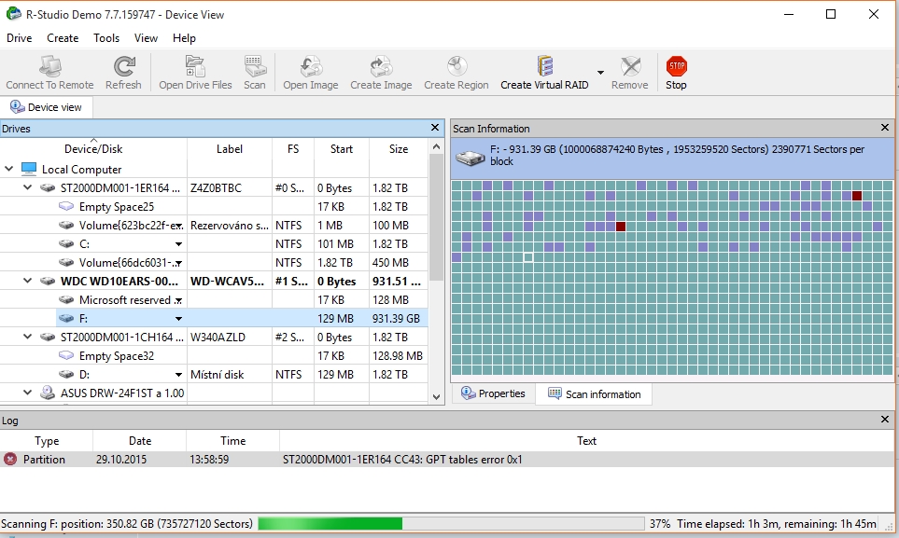
Task: Click the Start column header
Action: point(341,148)
